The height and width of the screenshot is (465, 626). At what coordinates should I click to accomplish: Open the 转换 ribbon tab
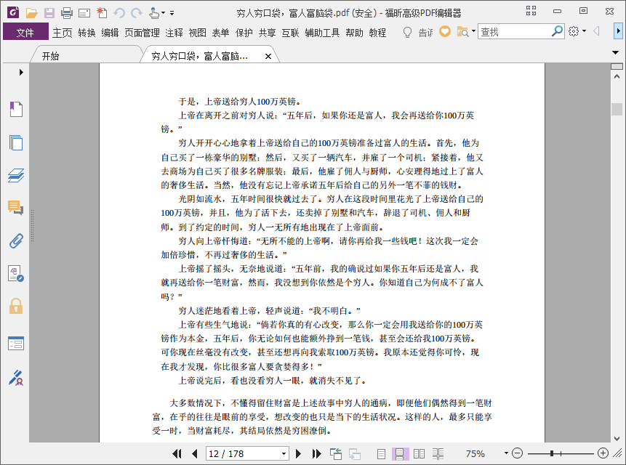[87, 32]
